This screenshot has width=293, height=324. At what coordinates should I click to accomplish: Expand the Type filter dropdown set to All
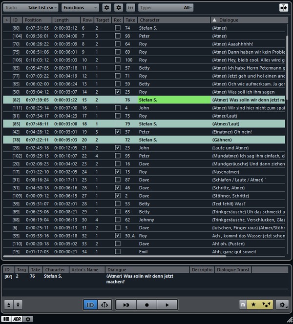click(x=166, y=8)
